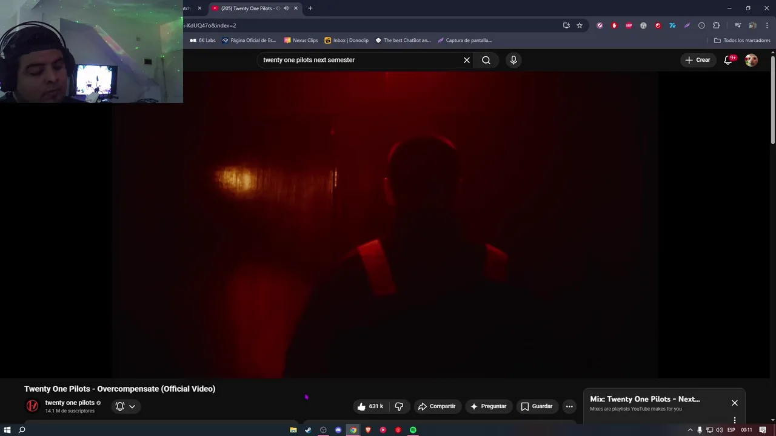Open File Explorer from the taskbar

pos(293,430)
